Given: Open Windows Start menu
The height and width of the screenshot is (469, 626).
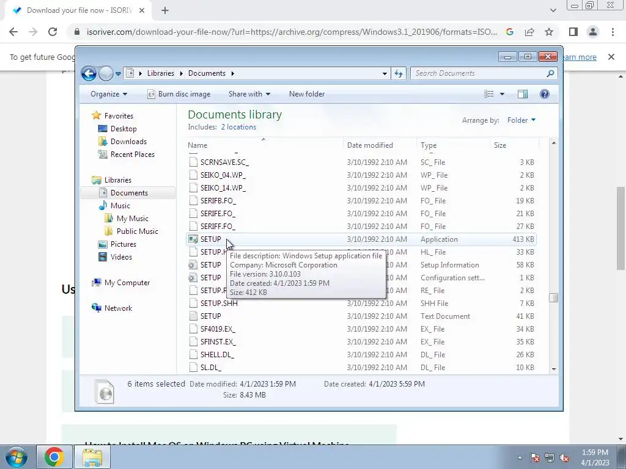Looking at the screenshot, I should pos(16,457).
